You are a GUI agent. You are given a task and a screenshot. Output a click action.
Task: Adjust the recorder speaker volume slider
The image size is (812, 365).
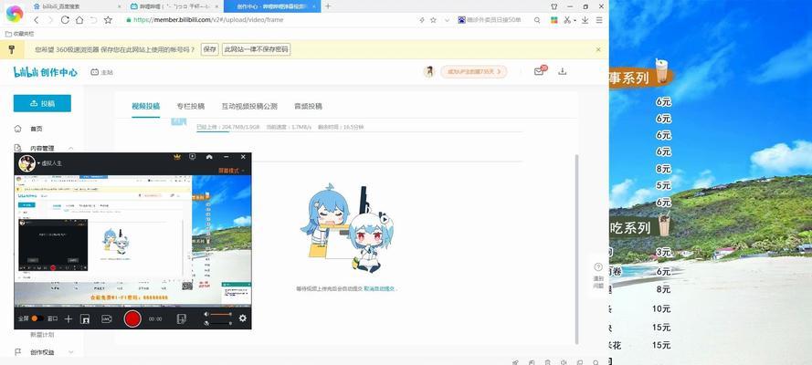221,314
